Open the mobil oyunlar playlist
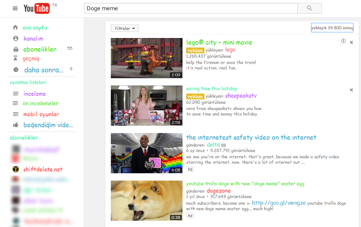This screenshot has height=227, width=361. [41, 114]
